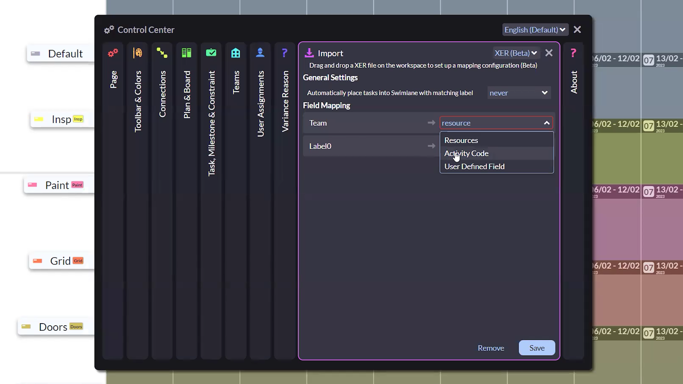Click the Default swimlane color chip
683x384 pixels.
36,54
